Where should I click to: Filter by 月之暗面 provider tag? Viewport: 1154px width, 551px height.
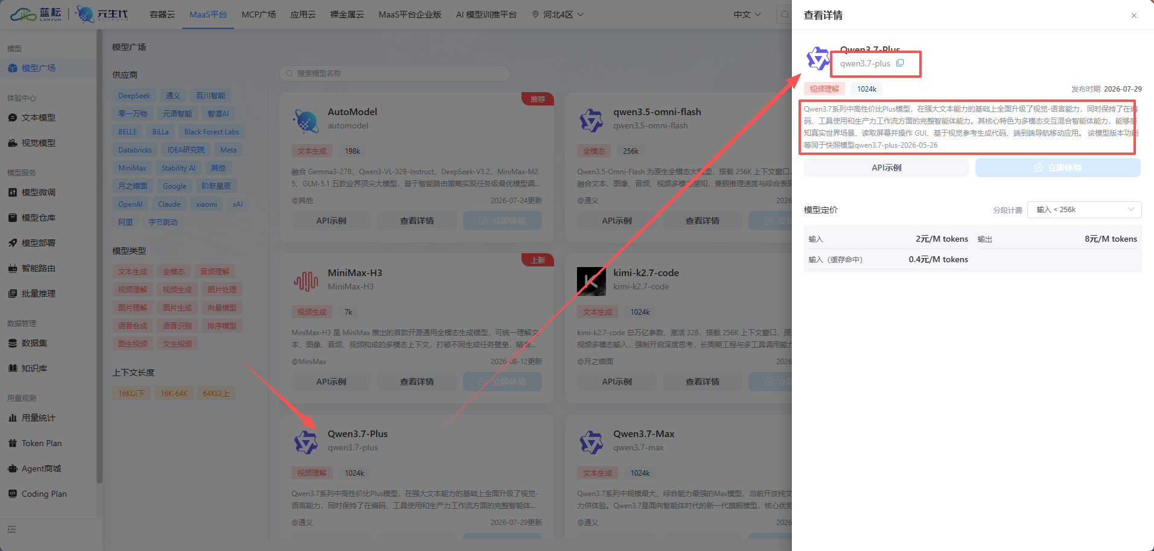133,186
